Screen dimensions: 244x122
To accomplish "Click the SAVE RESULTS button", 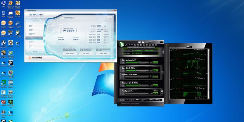I will click(x=86, y=54).
